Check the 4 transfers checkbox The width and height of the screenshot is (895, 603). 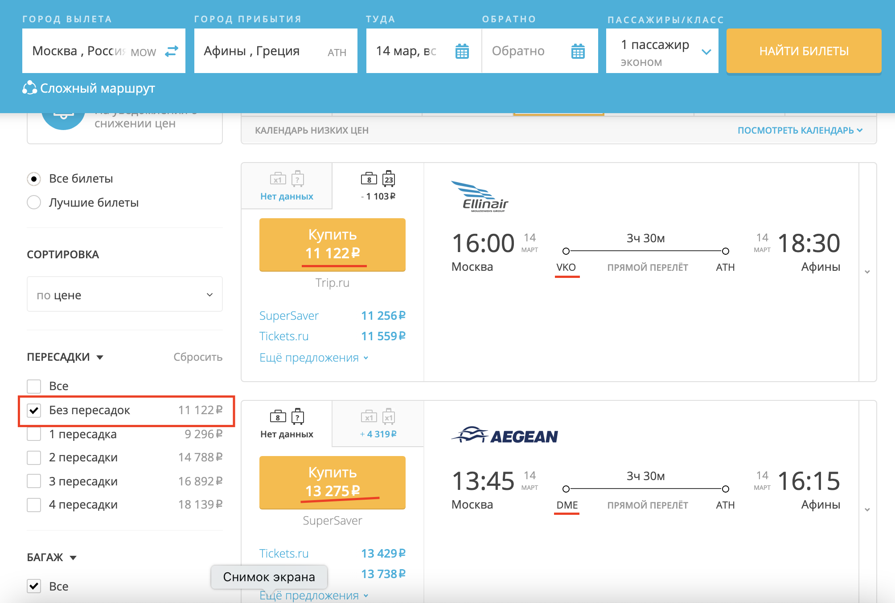[34, 505]
